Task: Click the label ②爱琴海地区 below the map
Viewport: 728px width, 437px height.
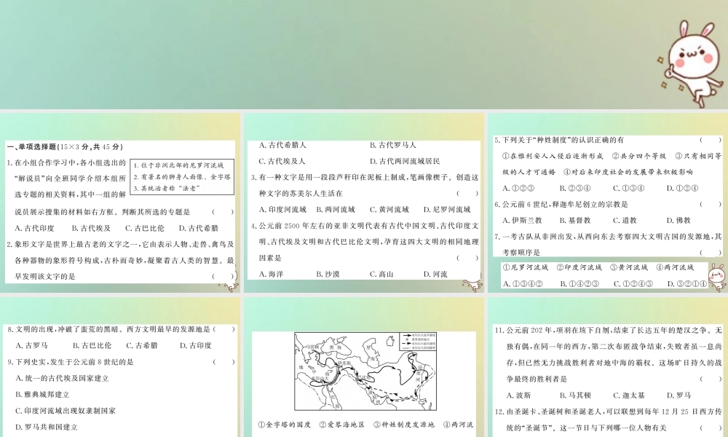Action: coord(342,425)
